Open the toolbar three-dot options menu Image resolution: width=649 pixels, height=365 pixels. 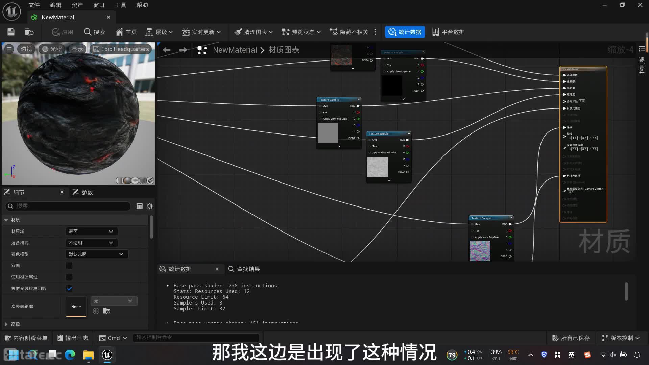pyautogui.click(x=375, y=32)
